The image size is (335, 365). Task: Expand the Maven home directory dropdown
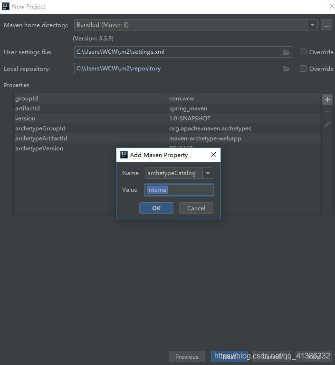(x=312, y=25)
